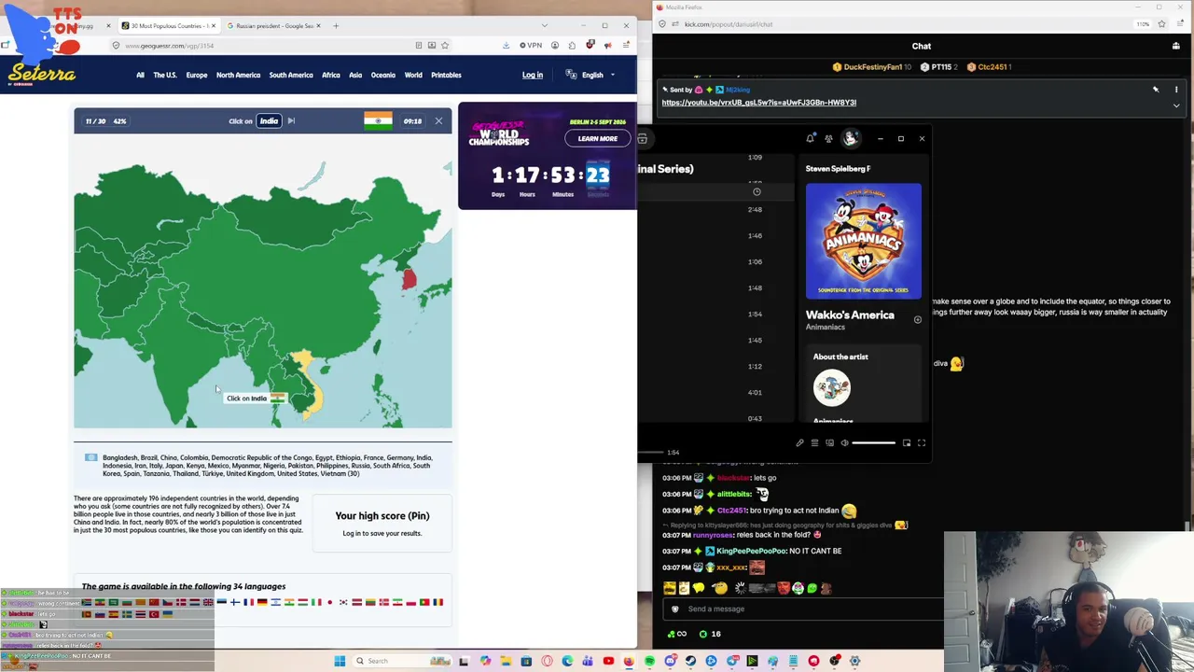Click LEARN MORE on the World Championships banner
The width and height of the screenshot is (1194, 672).
(x=597, y=138)
